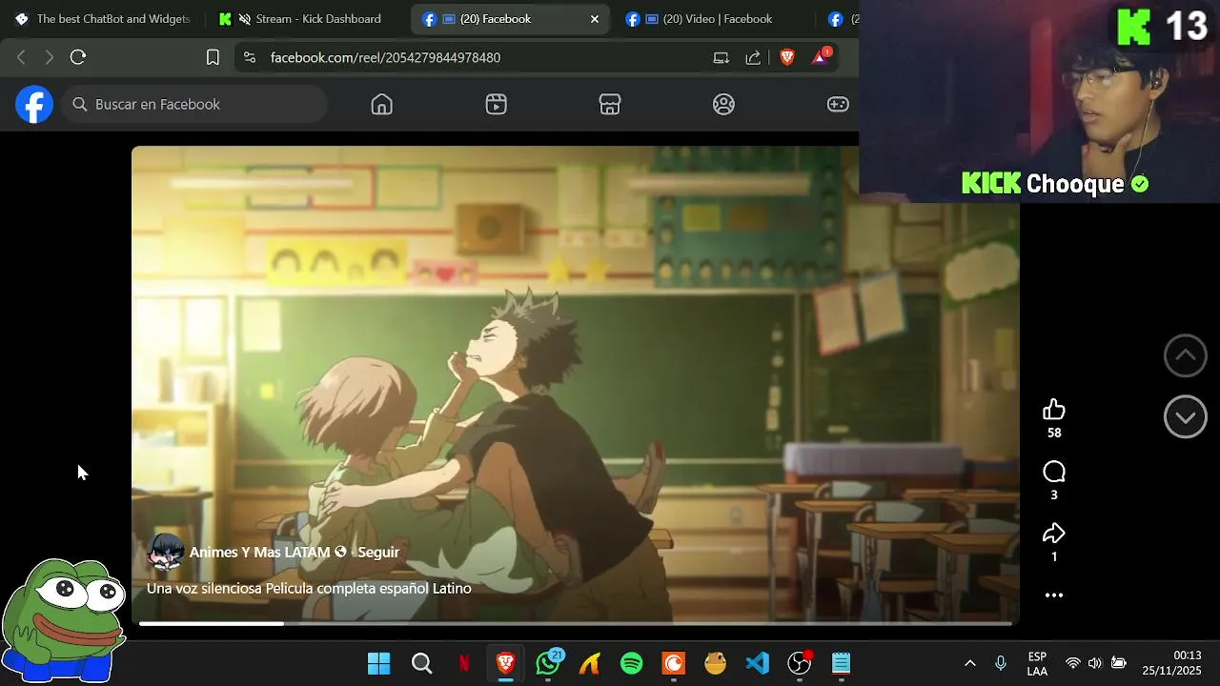Click the browser forward arrow
Viewport: 1220px width, 686px height.
point(50,57)
